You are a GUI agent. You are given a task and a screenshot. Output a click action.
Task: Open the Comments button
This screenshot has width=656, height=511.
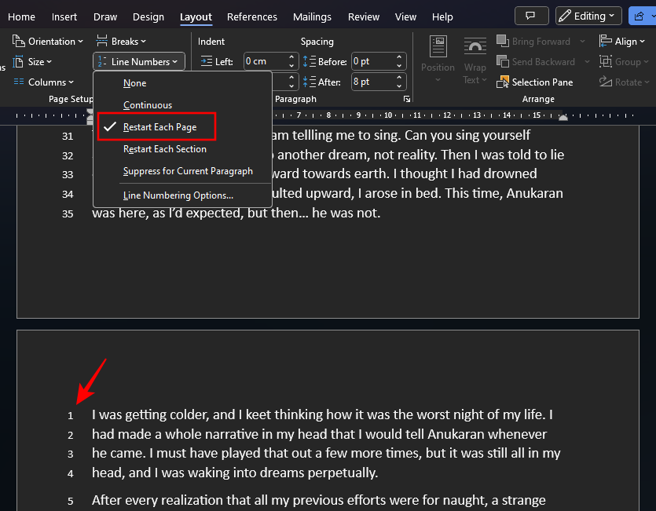point(531,16)
